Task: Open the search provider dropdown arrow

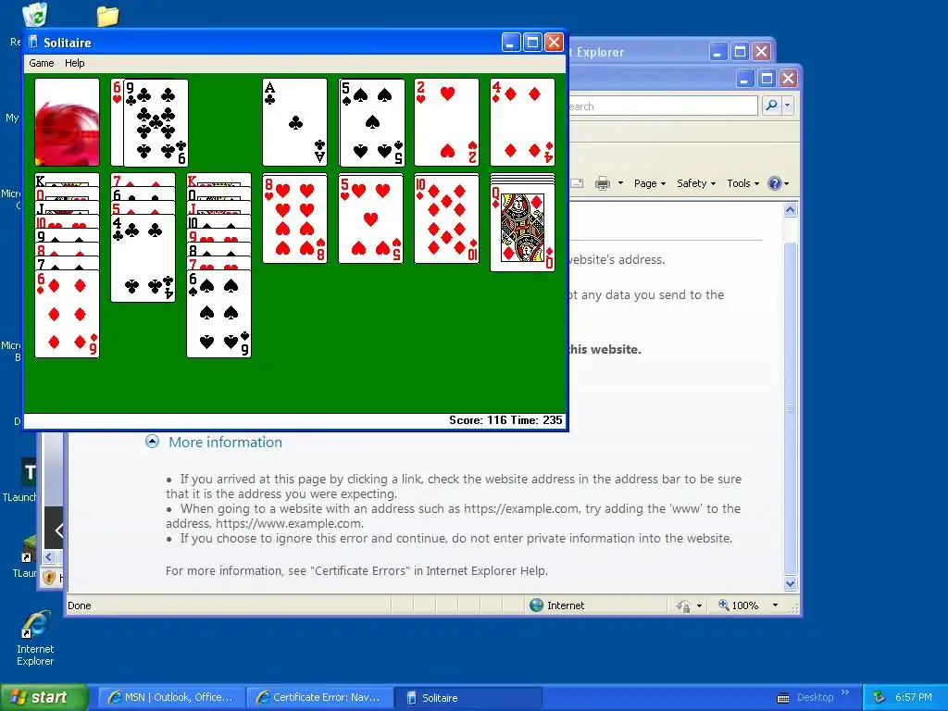Action: click(x=787, y=106)
